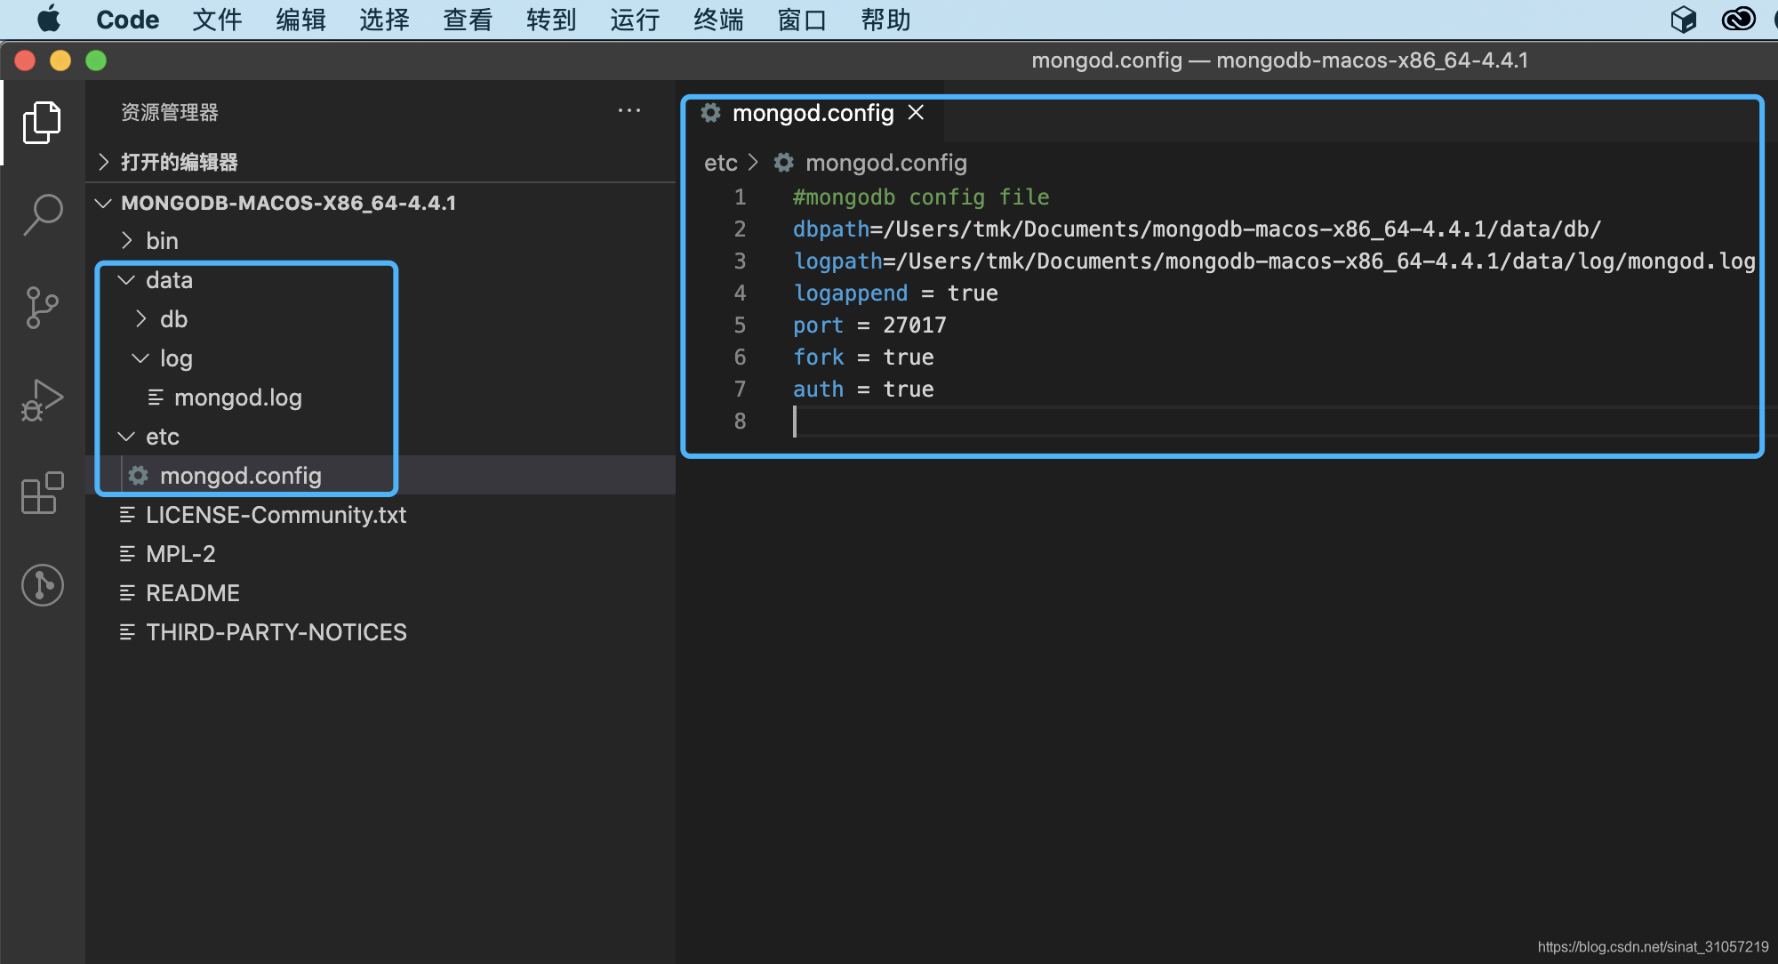Expand the 打开的编辑器 section
The width and height of the screenshot is (1778, 964).
(179, 162)
